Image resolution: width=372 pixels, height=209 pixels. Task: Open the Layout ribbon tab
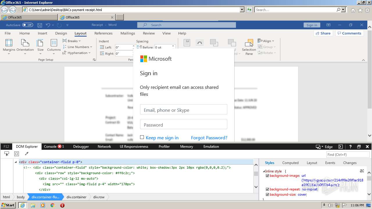coord(81,33)
